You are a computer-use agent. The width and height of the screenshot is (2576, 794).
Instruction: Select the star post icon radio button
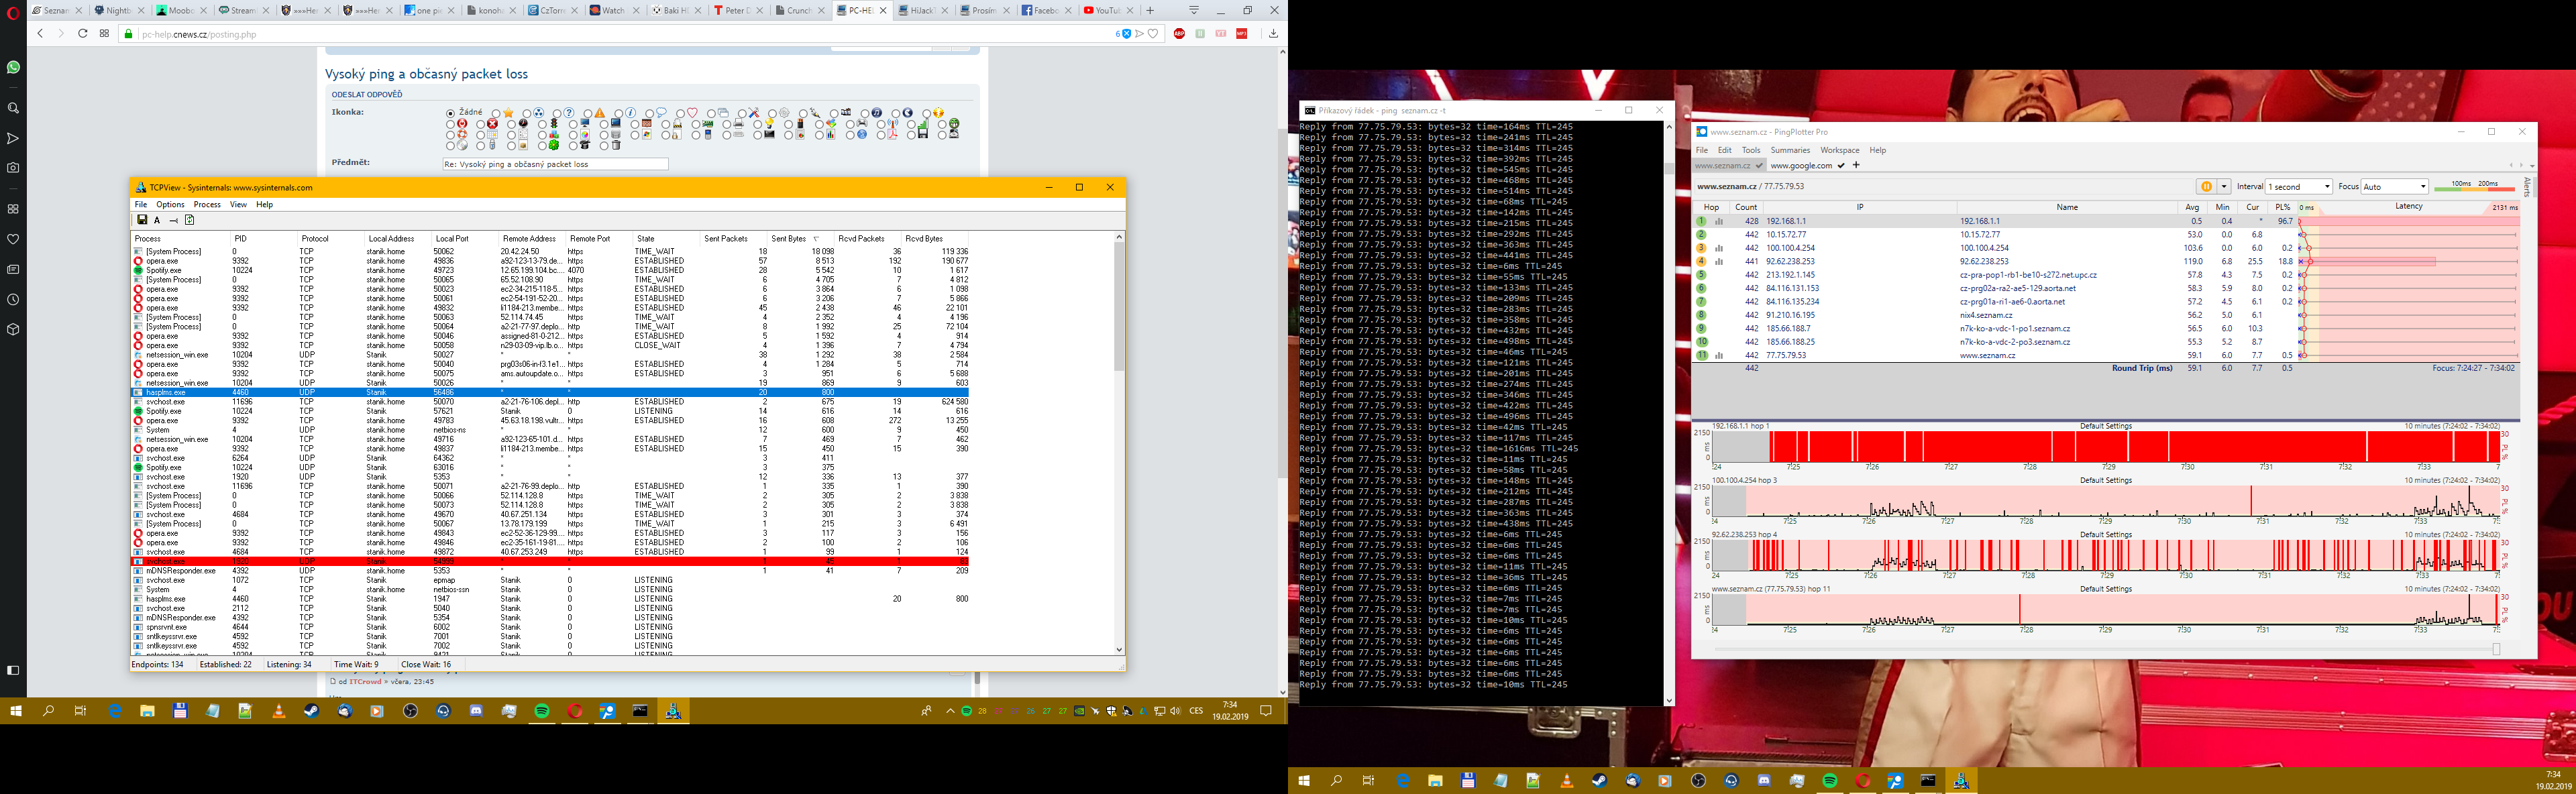click(496, 114)
